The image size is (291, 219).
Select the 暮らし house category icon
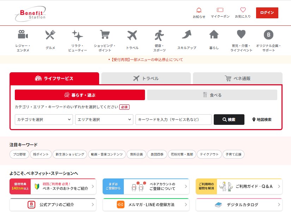click(x=214, y=34)
